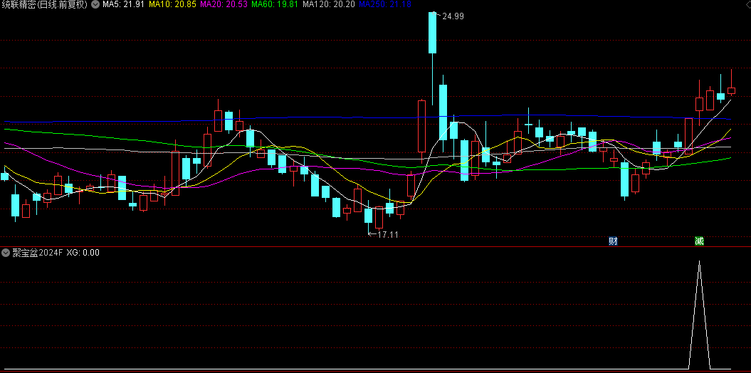Select the MA5: 21.91 label
Image resolution: width=751 pixels, height=373 pixels.
[124, 4]
